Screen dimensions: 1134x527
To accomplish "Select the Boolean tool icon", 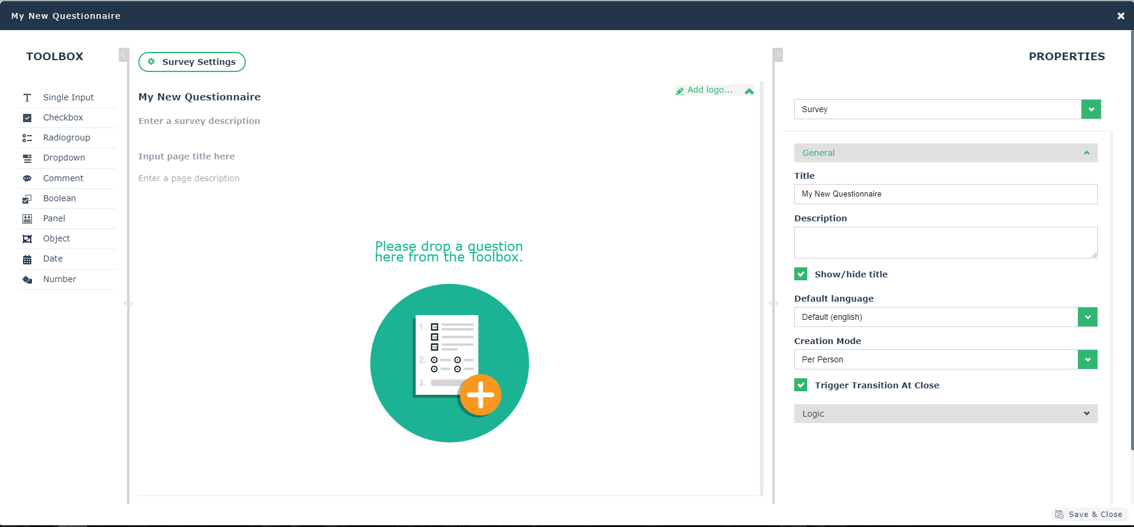I will (27, 199).
